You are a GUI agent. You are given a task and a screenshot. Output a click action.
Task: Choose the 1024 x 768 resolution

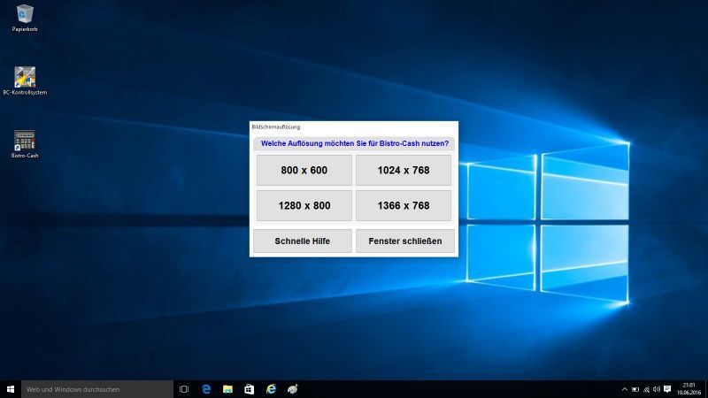click(404, 170)
